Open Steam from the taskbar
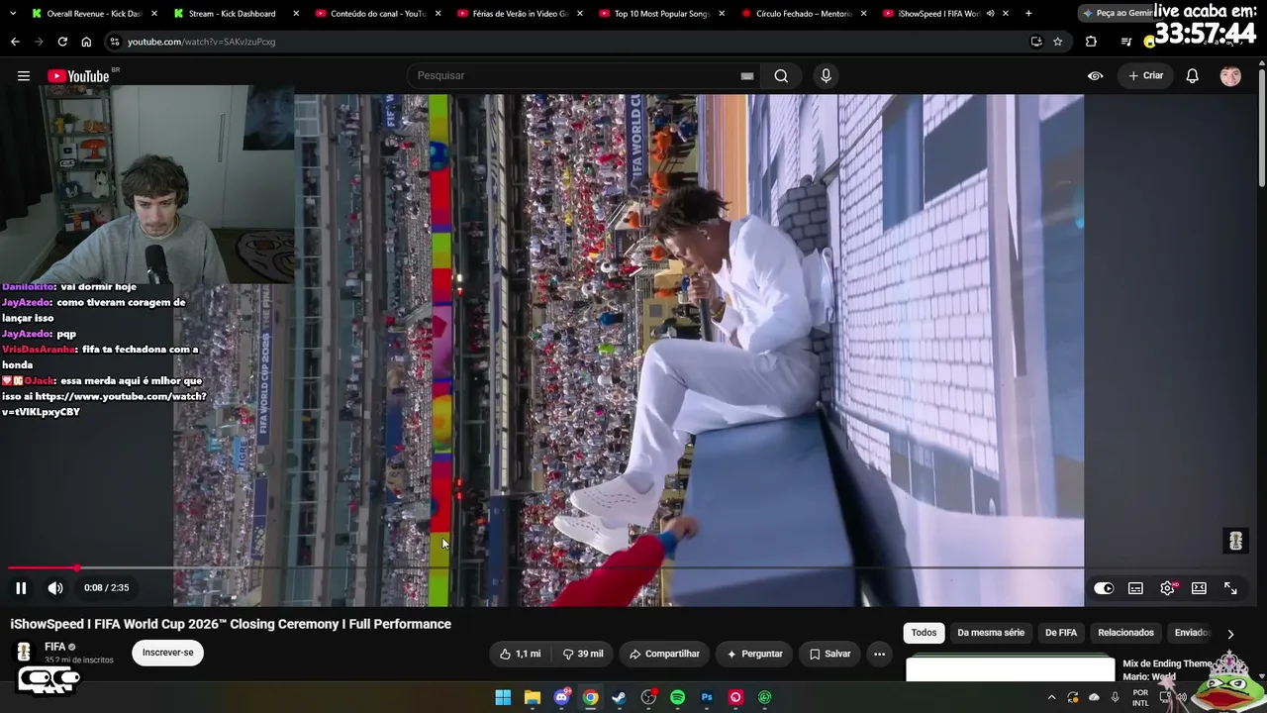The height and width of the screenshot is (713, 1267). [619, 697]
